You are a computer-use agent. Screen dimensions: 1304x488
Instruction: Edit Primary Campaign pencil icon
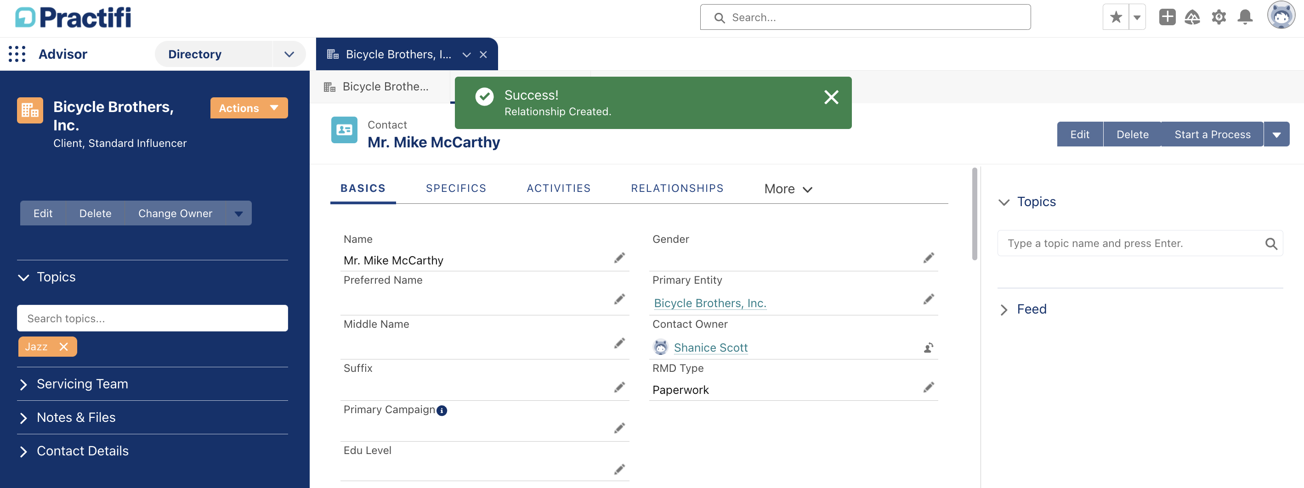pyautogui.click(x=619, y=428)
